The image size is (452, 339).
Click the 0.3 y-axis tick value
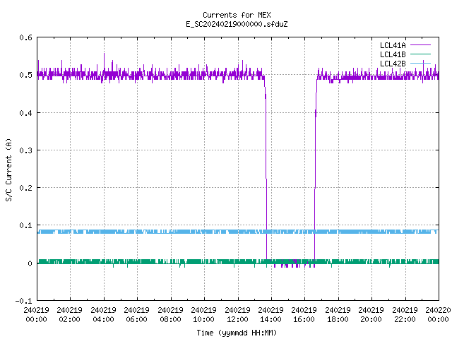coord(26,150)
